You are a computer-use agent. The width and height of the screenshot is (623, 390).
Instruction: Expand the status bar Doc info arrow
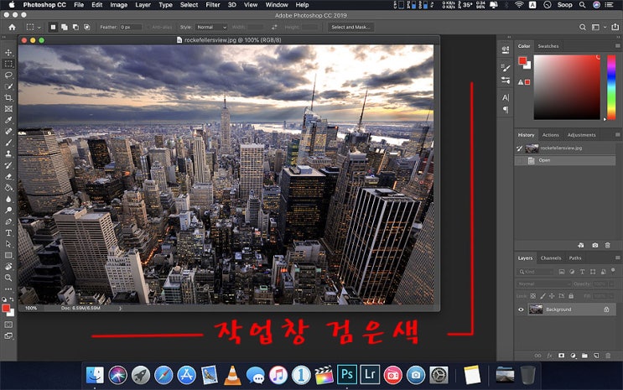click(x=121, y=308)
